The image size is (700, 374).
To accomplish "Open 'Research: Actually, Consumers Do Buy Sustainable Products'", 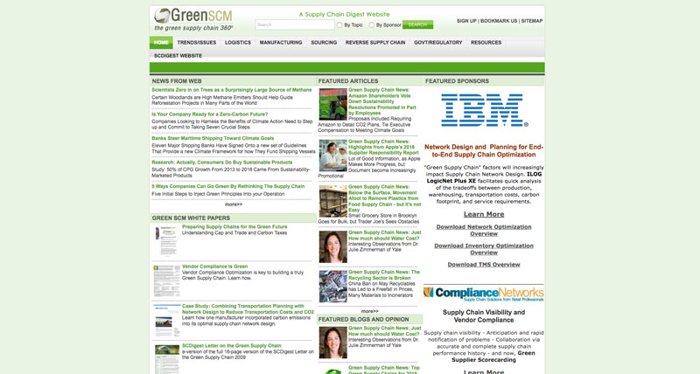I will pyautogui.click(x=222, y=163).
